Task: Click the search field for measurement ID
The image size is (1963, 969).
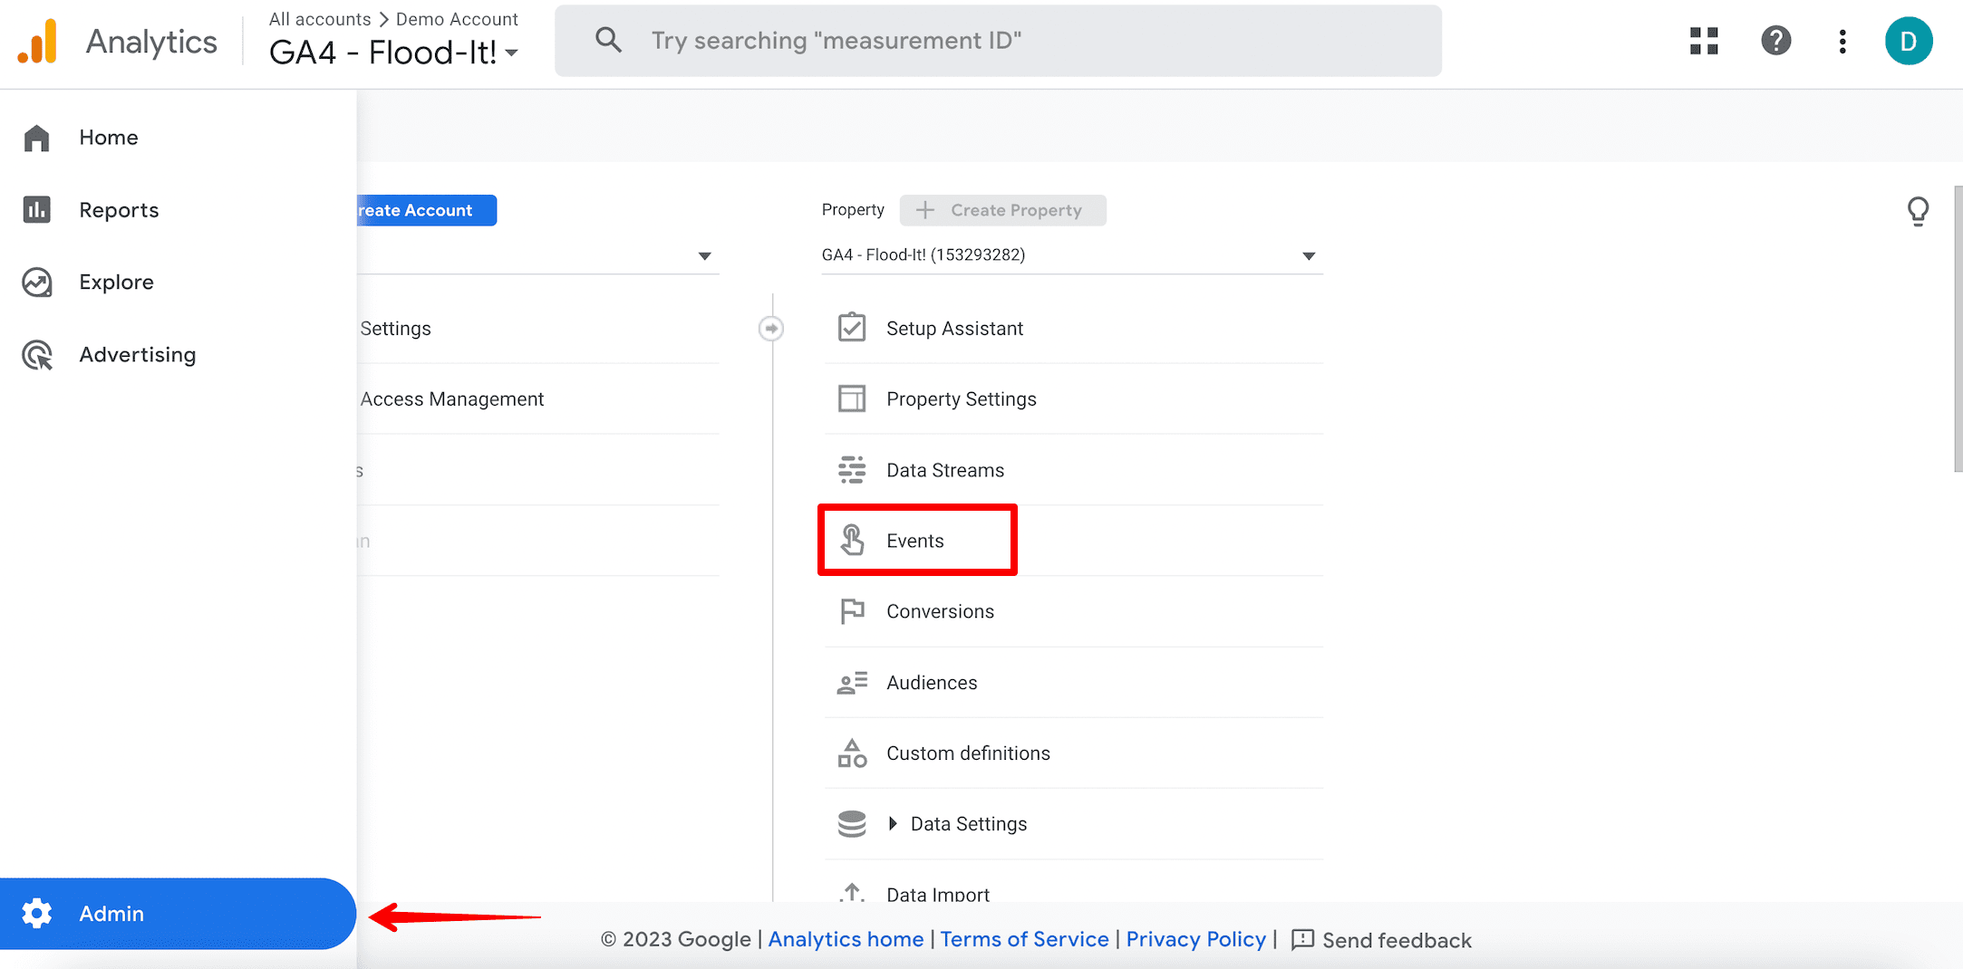Action: (998, 41)
